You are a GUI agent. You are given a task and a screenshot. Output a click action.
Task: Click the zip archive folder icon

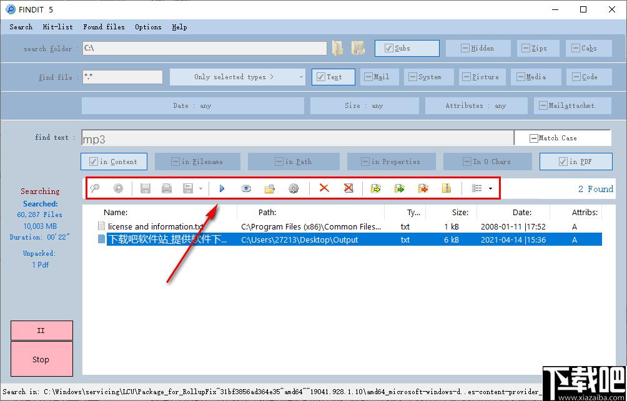[447, 188]
